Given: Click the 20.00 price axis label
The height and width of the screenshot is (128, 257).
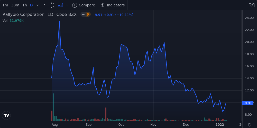Looking at the screenshot, I should coord(249,42).
